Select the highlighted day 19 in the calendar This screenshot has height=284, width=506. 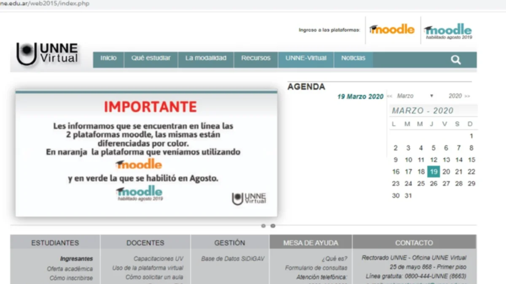tap(433, 172)
